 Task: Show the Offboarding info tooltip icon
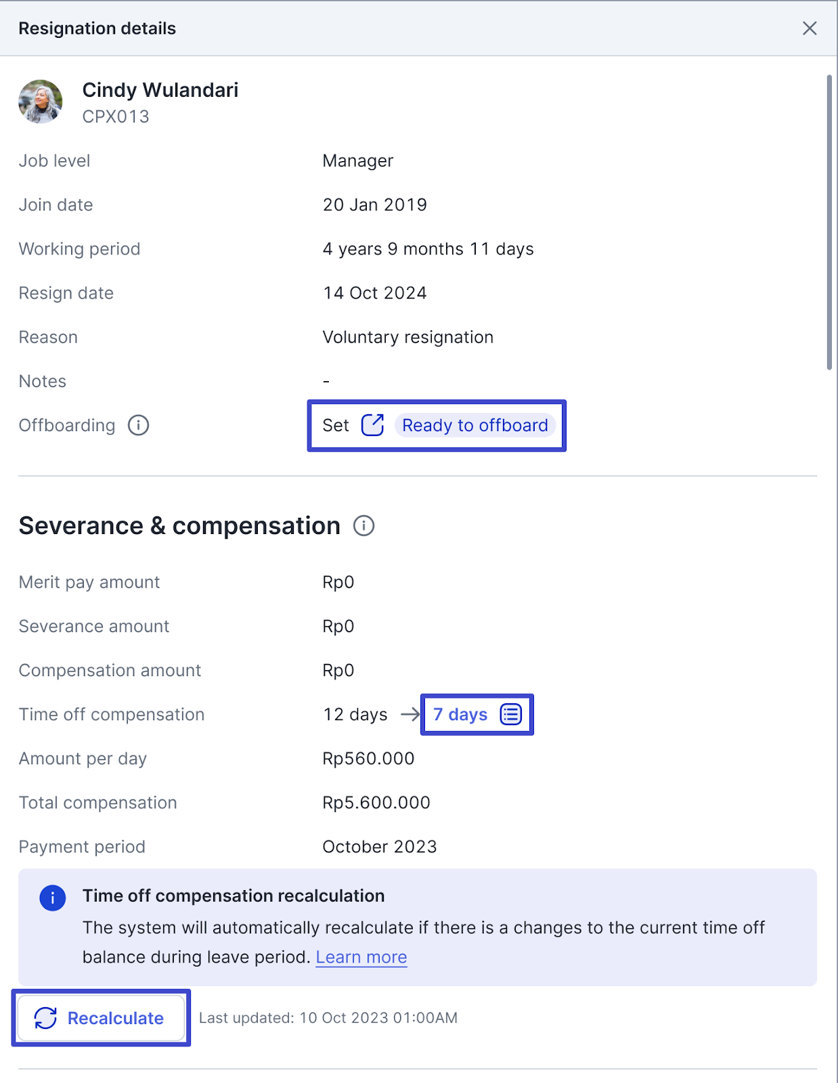click(138, 425)
